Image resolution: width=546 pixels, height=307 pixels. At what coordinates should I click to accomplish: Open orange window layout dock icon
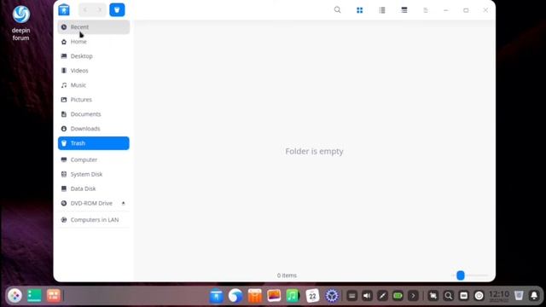53,296
